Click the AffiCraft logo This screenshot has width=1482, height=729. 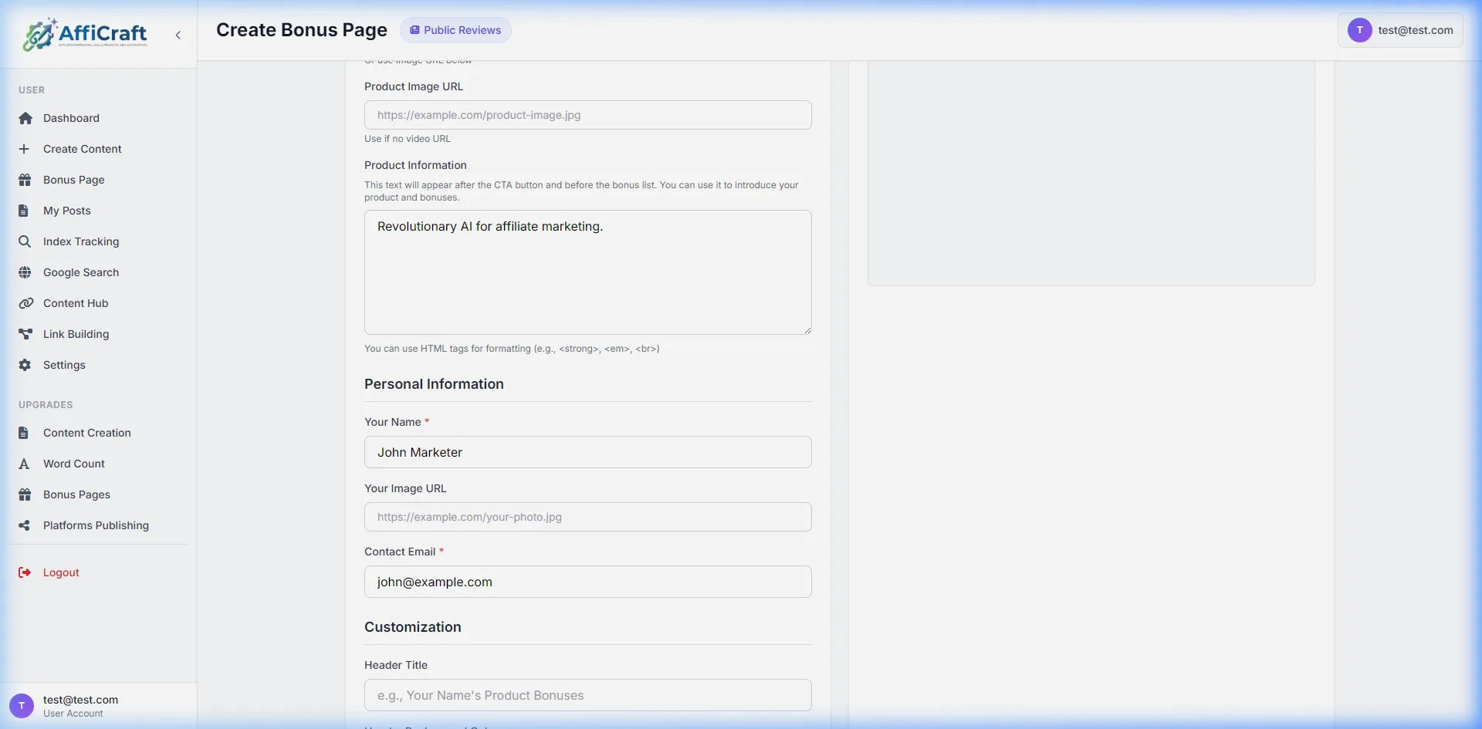click(85, 34)
